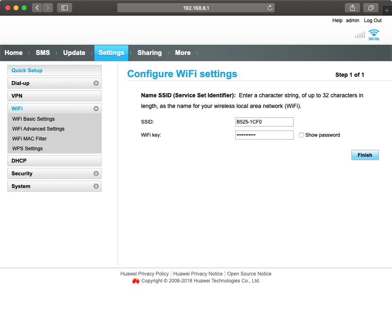Open the SMS tab
This screenshot has height=319, width=392.
pos(43,53)
